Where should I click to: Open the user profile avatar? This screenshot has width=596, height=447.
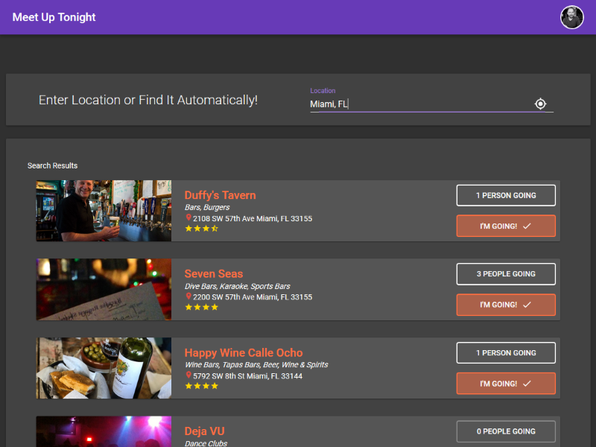[571, 17]
